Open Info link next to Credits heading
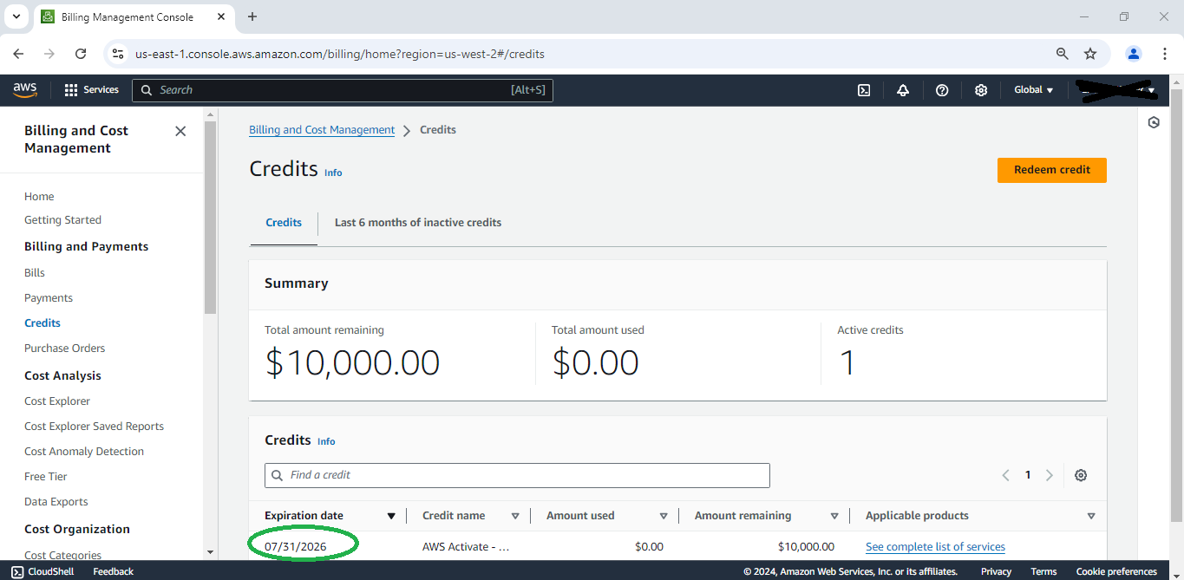 click(x=333, y=173)
